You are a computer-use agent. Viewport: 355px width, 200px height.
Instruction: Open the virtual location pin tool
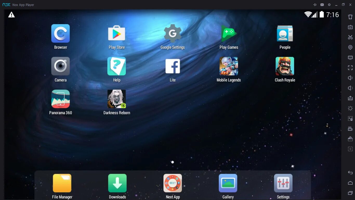350,47
